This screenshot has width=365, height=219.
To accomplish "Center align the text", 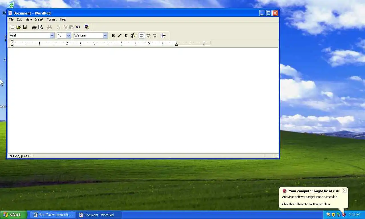I will [148, 36].
